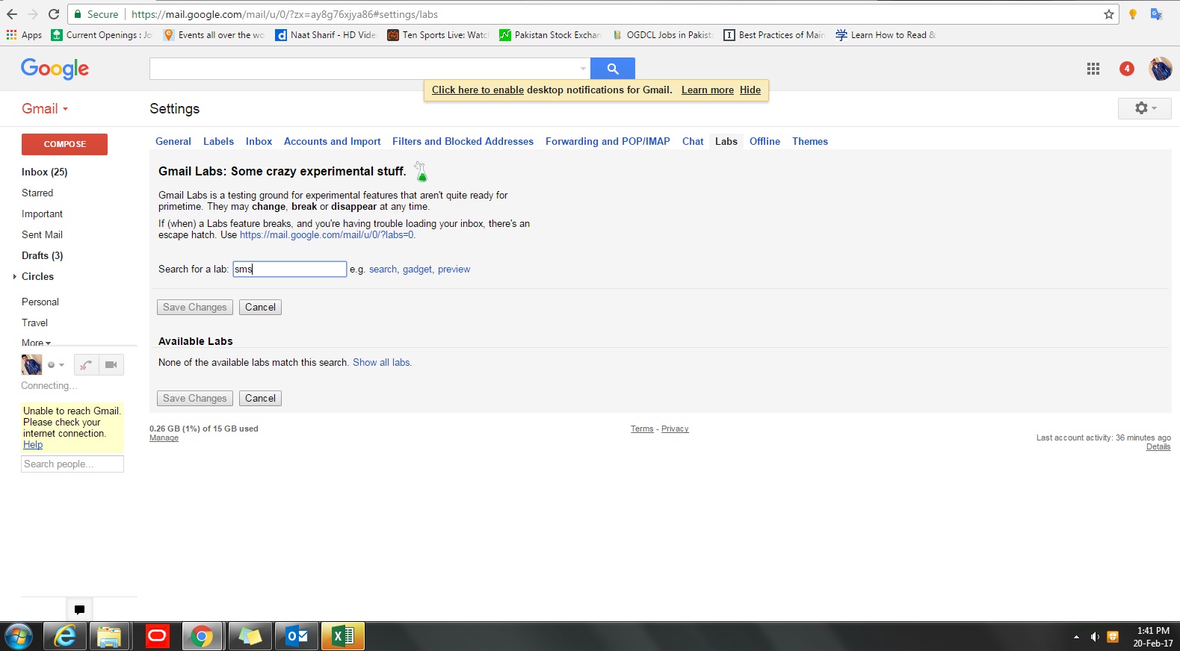
Task: Click the volume speaker tray icon
Action: pyautogui.click(x=1095, y=637)
